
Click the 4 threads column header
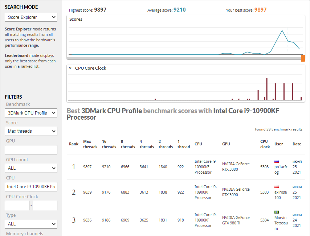tap(147, 144)
